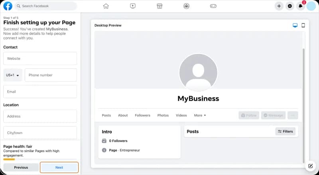Screen dimensions: 319x175
Task: Select the Photos tab
Action: coord(163,115)
